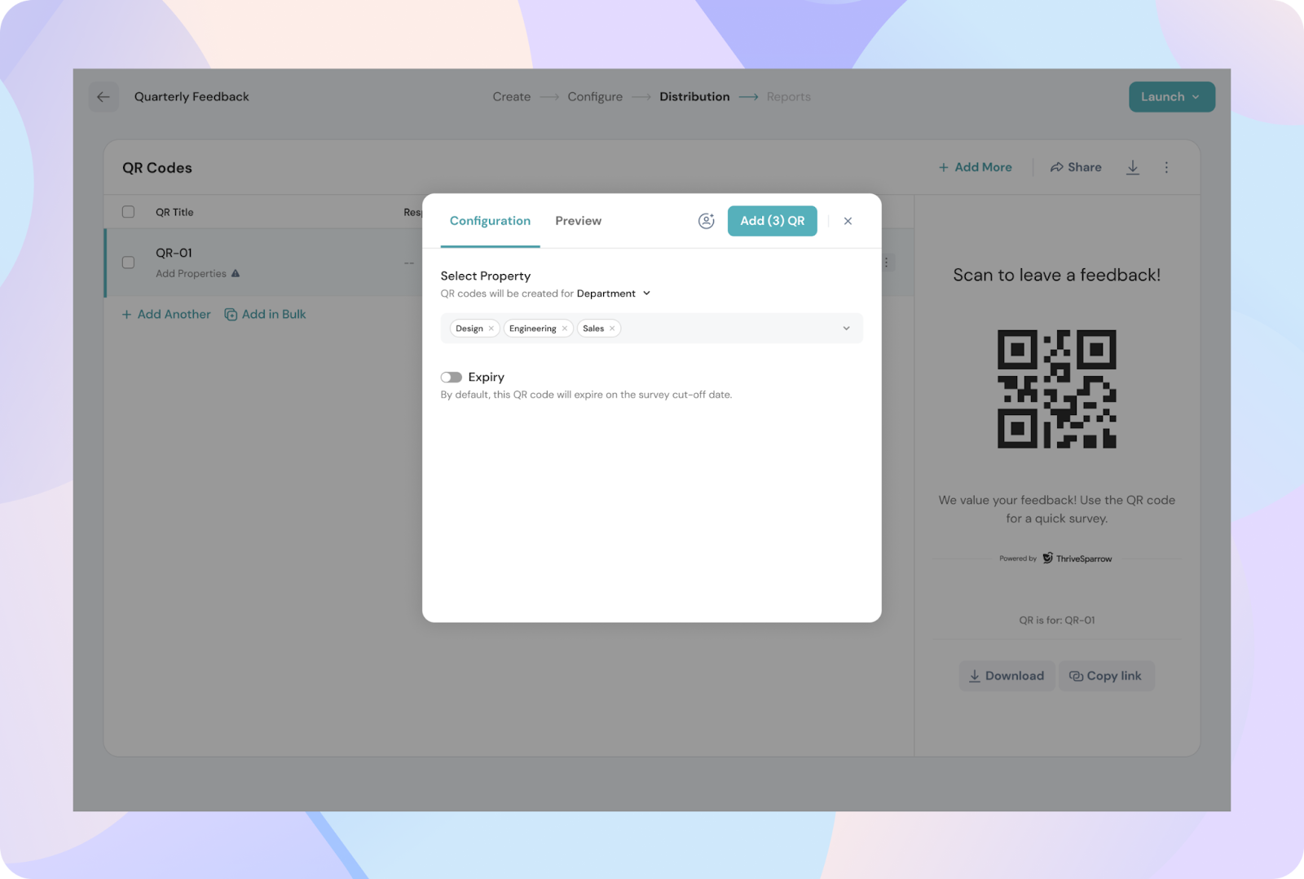Image resolution: width=1304 pixels, height=879 pixels.
Task: Toggle the Expiry switch on
Action: click(452, 377)
